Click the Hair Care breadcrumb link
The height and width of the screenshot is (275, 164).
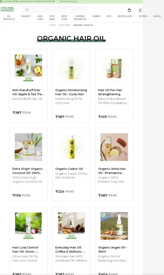pos(65,25)
